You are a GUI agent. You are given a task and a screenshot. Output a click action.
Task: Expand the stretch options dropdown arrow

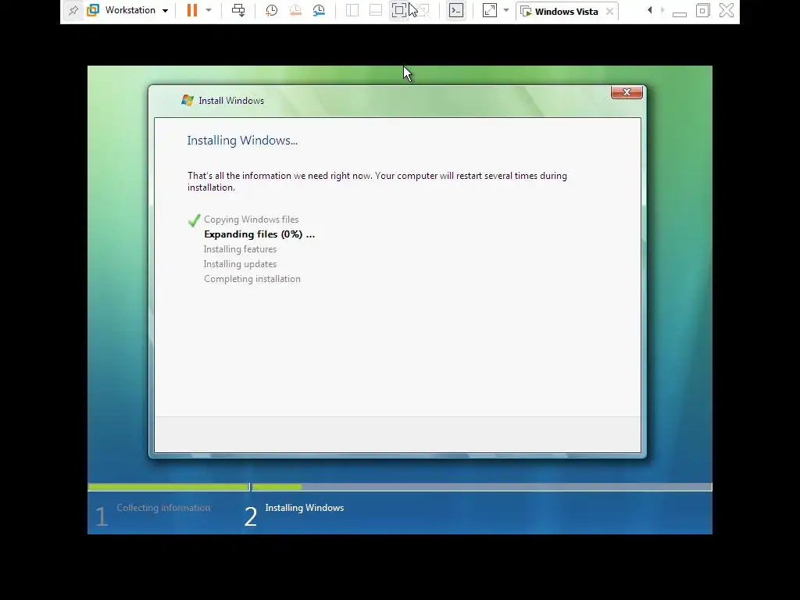tap(506, 10)
